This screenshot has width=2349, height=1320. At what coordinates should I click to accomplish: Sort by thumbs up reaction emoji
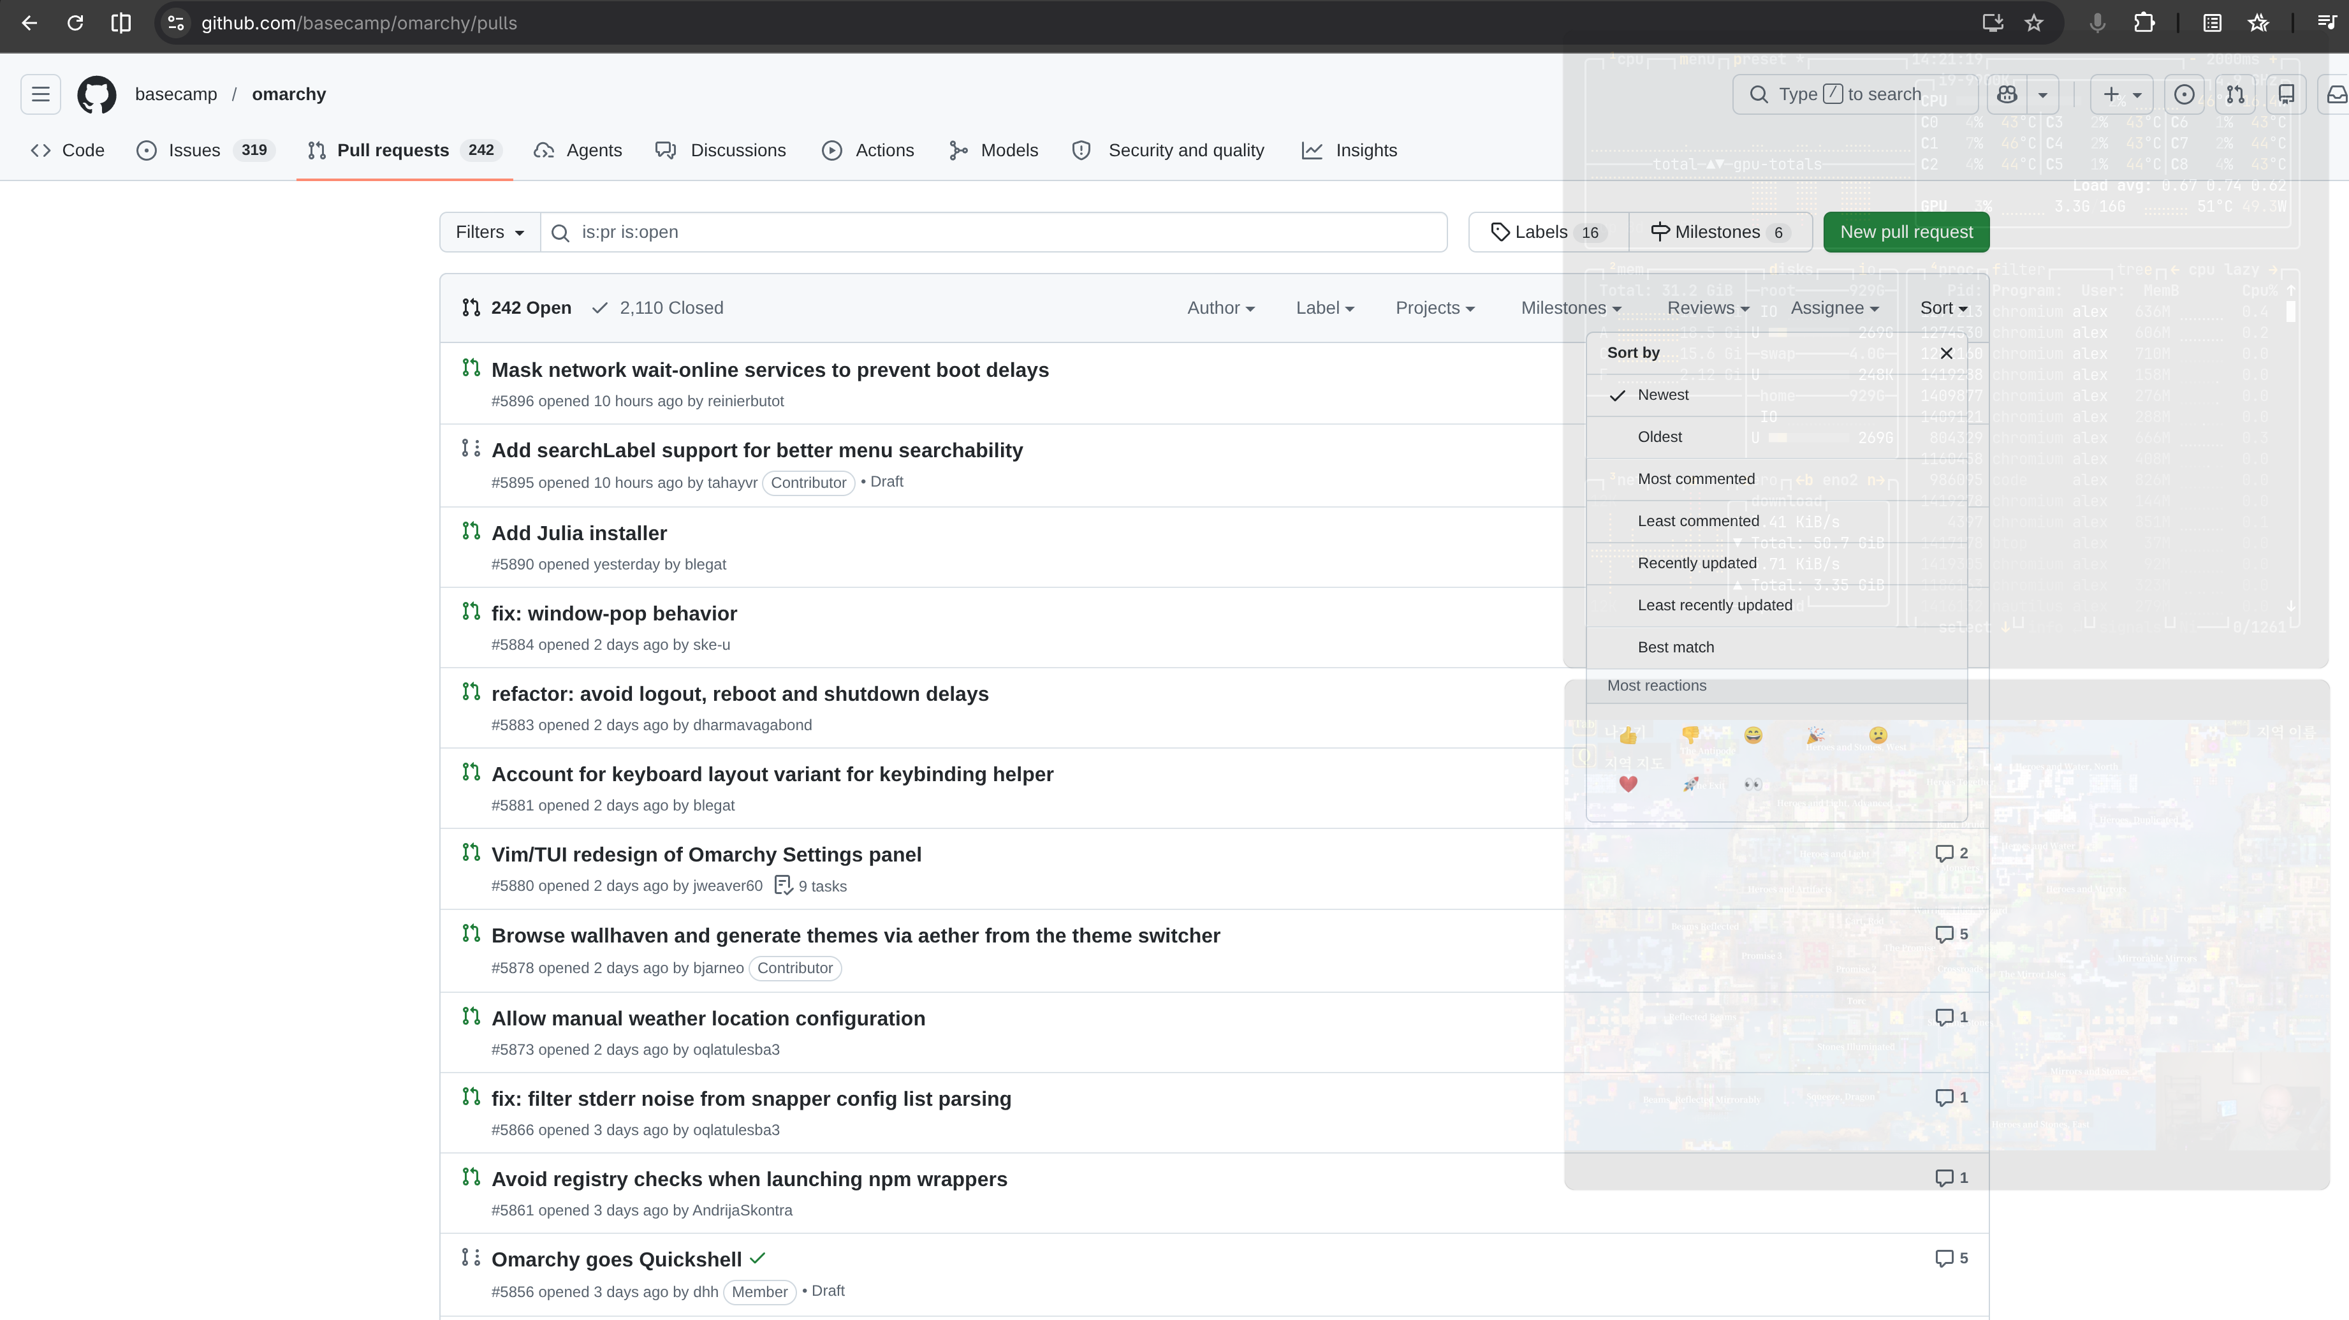click(x=1628, y=735)
